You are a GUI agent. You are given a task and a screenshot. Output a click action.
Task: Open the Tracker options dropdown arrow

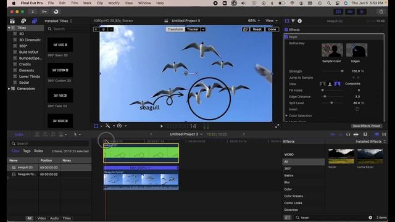203,30
